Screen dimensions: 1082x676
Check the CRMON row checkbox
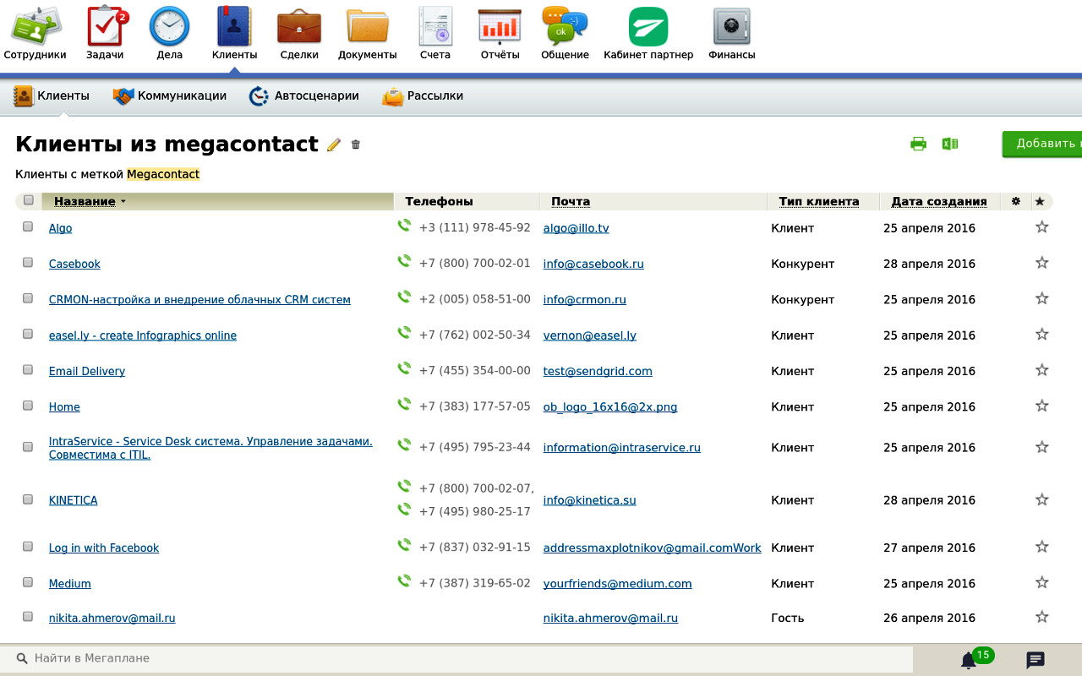pos(28,298)
